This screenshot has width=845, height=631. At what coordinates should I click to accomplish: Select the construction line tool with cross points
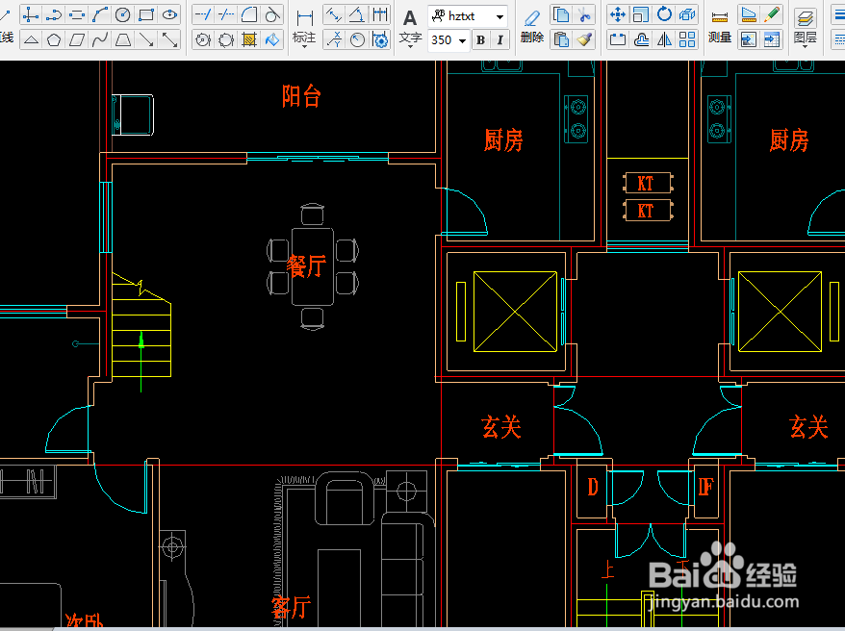30,14
